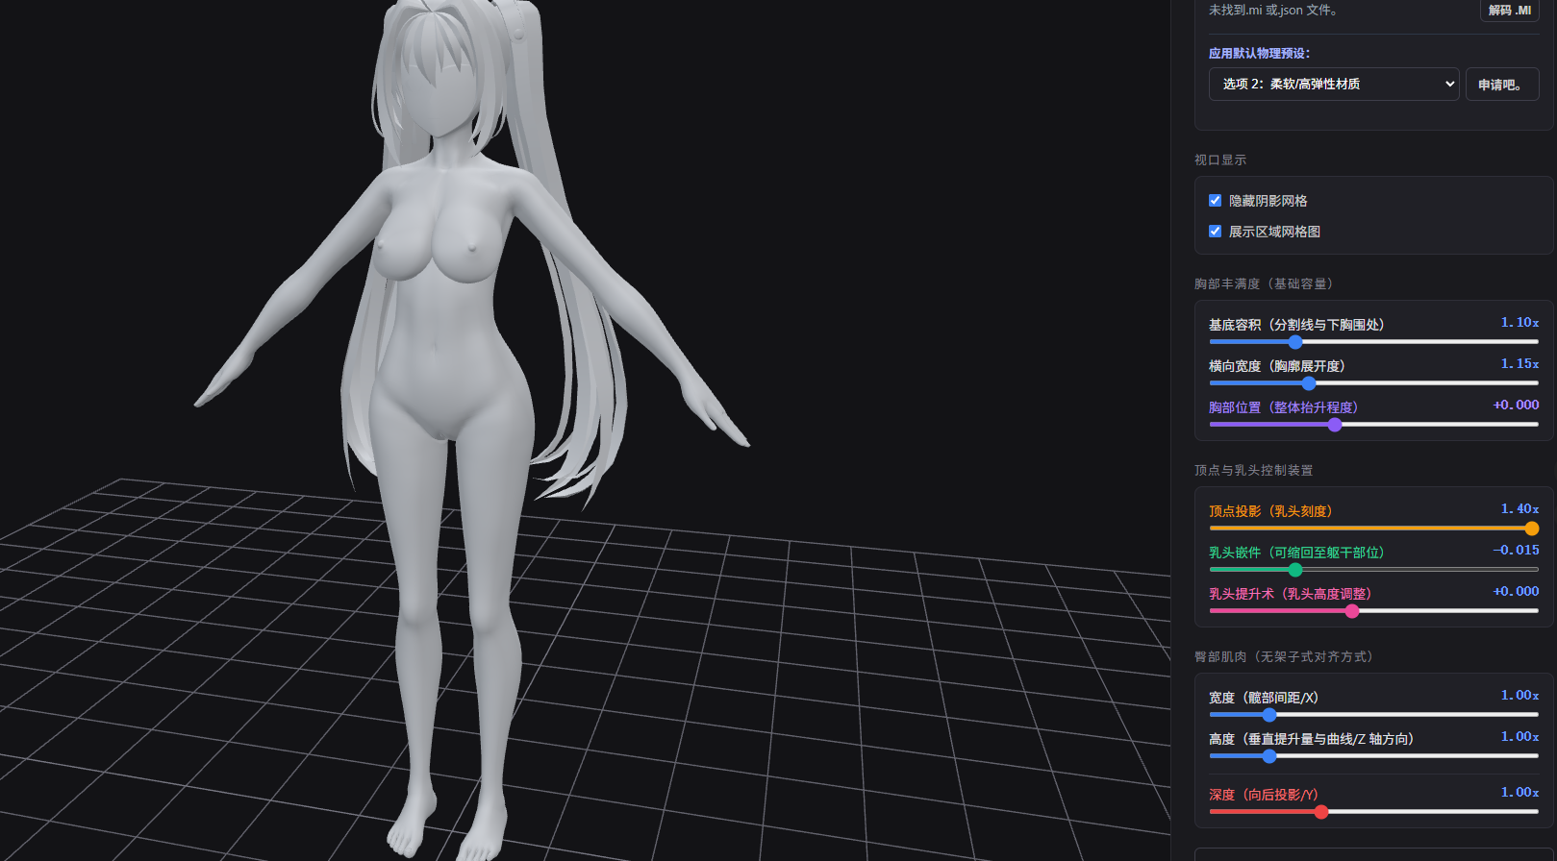Open the 选项 2: 柔软/高弹性材质 preset dropdown
Screen dimensions: 1557x861
[x=1334, y=84]
